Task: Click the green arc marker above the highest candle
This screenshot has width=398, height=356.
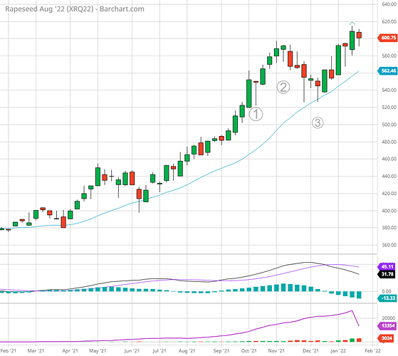Action: 352,23
